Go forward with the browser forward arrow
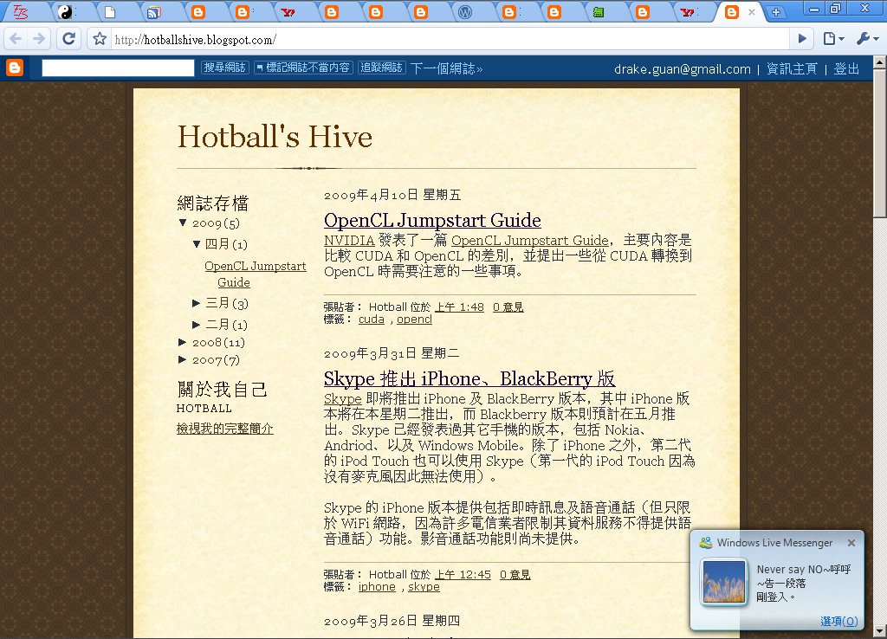The width and height of the screenshot is (887, 639). (x=38, y=39)
